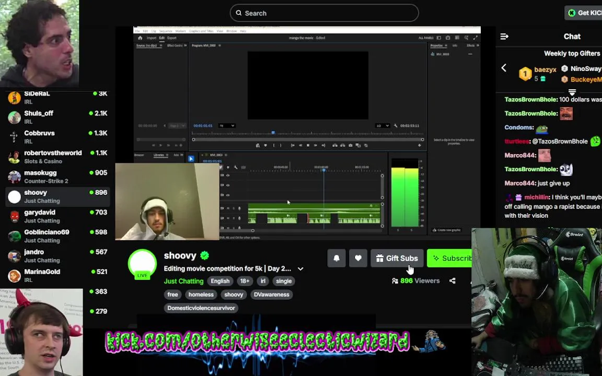Screen dimensions: 602x376
Task: Mute first audio track with M button
Action: (228, 208)
